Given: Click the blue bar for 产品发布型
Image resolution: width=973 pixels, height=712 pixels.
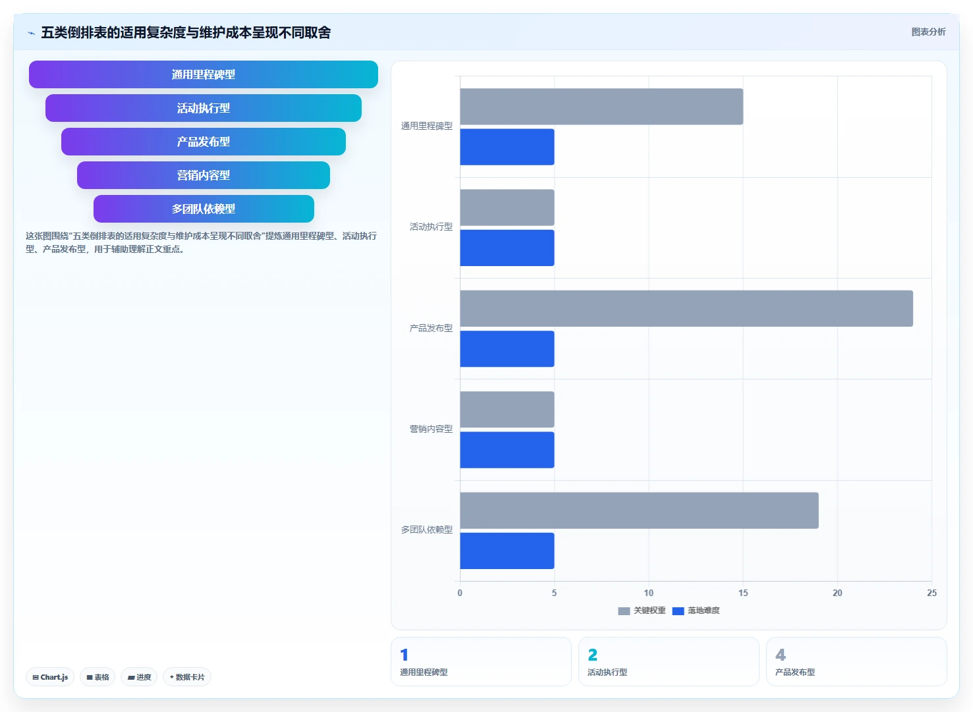Looking at the screenshot, I should point(507,349).
